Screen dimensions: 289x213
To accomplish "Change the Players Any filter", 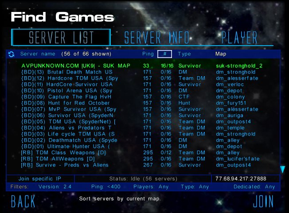I will click(x=151, y=187).
